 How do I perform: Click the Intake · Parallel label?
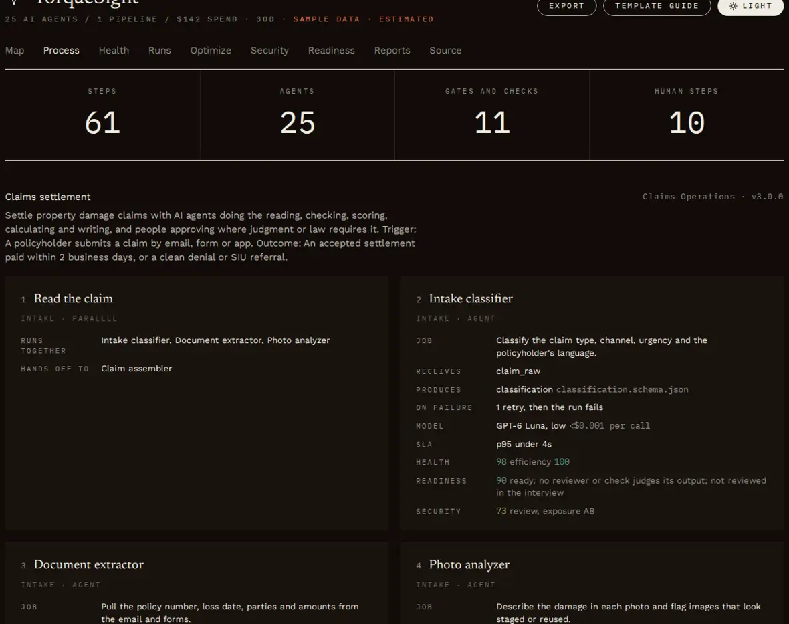[69, 318]
